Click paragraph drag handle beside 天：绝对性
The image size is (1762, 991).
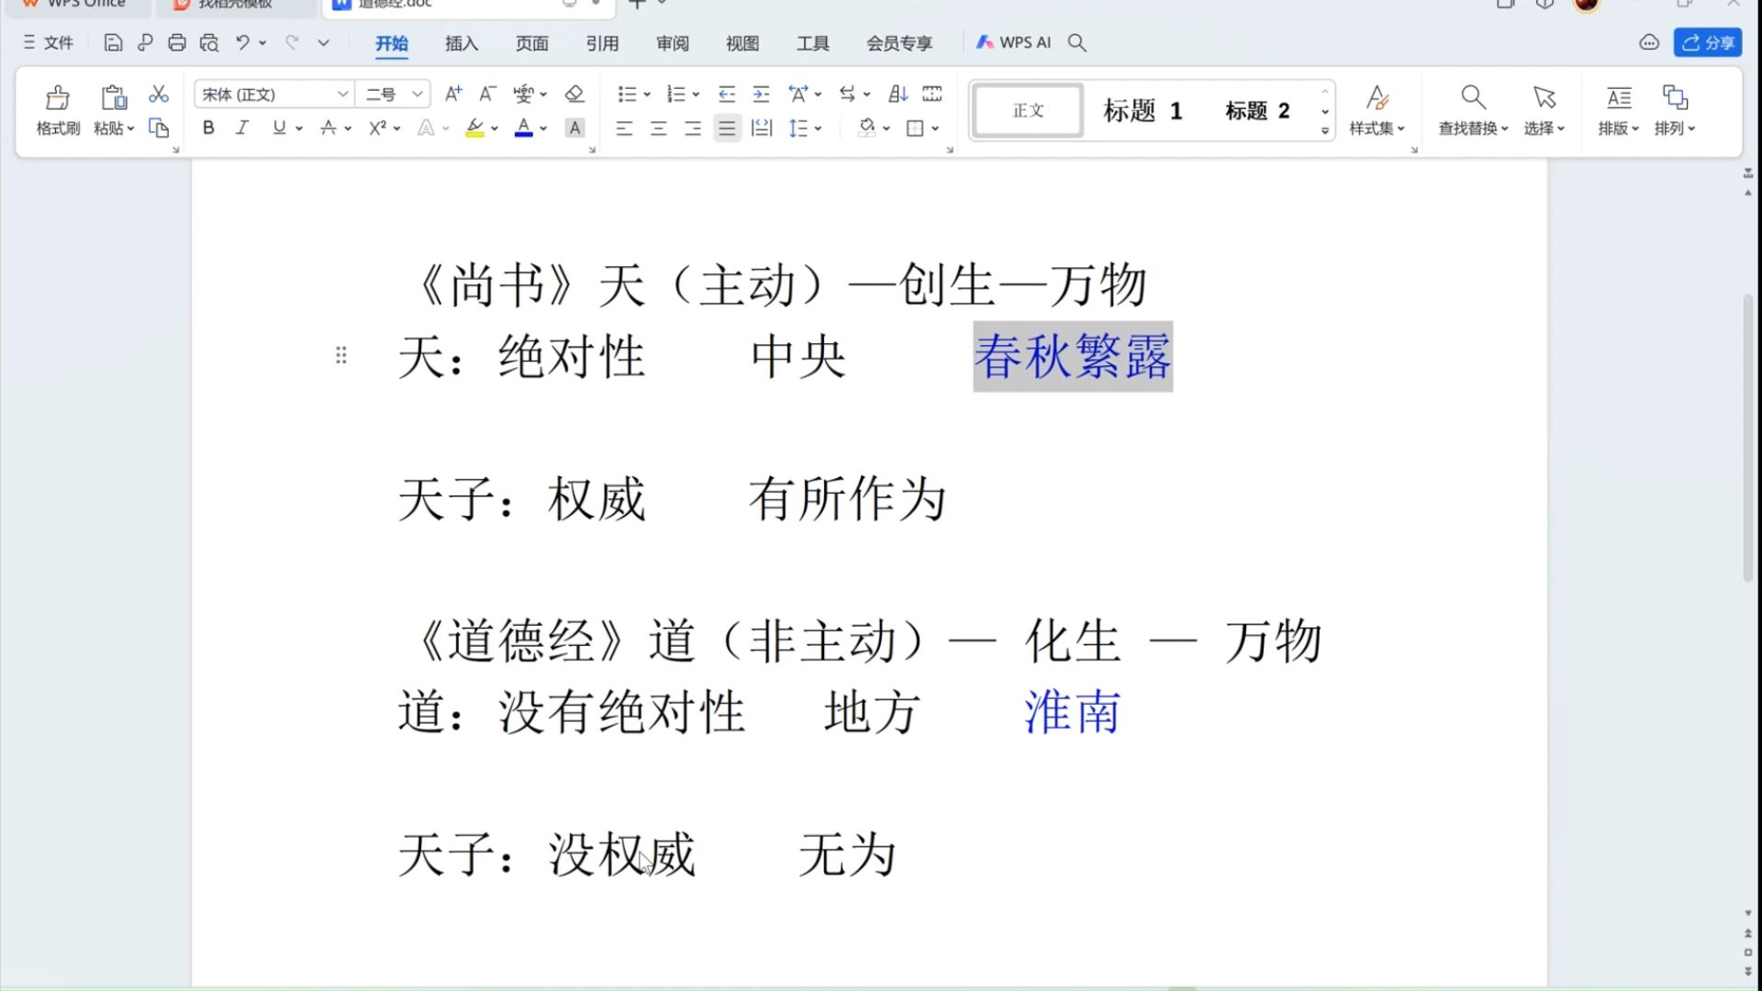pyautogui.click(x=340, y=355)
